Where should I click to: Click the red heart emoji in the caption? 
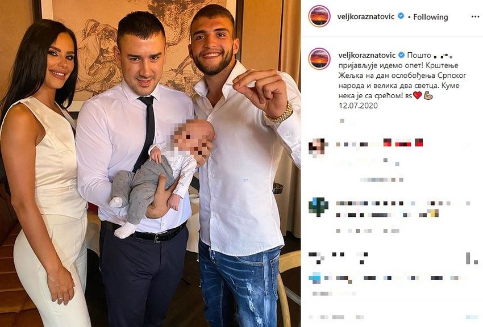coord(417,95)
